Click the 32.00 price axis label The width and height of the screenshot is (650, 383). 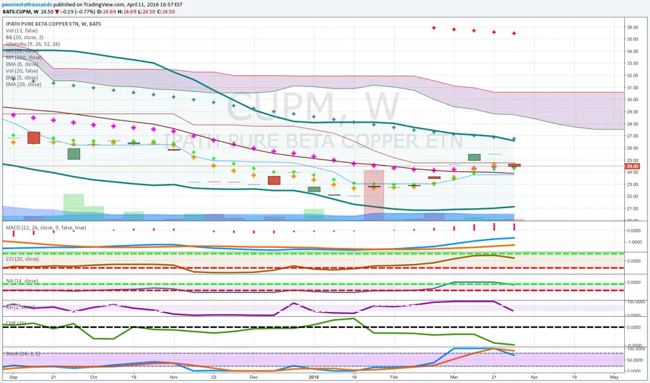pos(633,75)
